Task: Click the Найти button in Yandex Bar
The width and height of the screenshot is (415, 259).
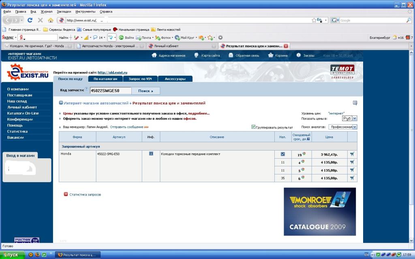Action: point(64,38)
